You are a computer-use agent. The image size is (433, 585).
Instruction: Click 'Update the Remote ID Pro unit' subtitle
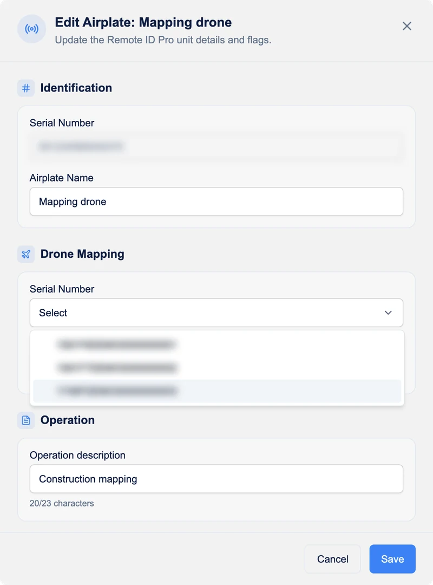point(163,40)
